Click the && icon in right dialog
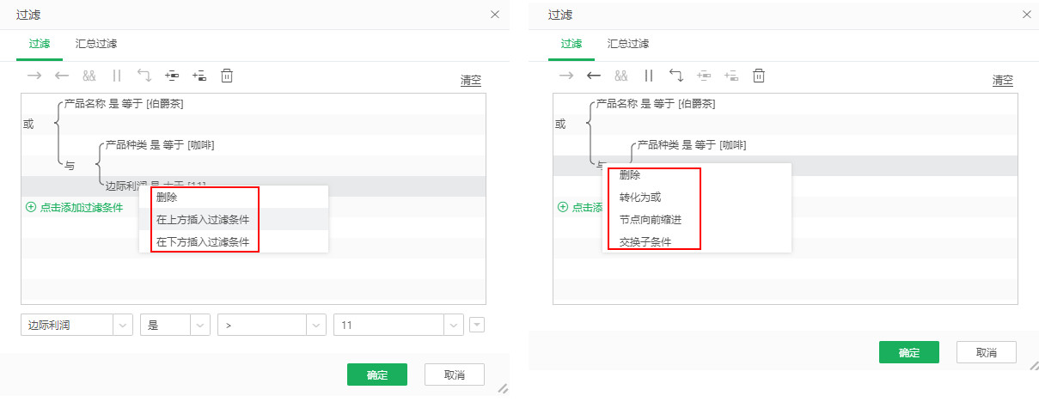This screenshot has width=1039, height=408. (x=621, y=76)
